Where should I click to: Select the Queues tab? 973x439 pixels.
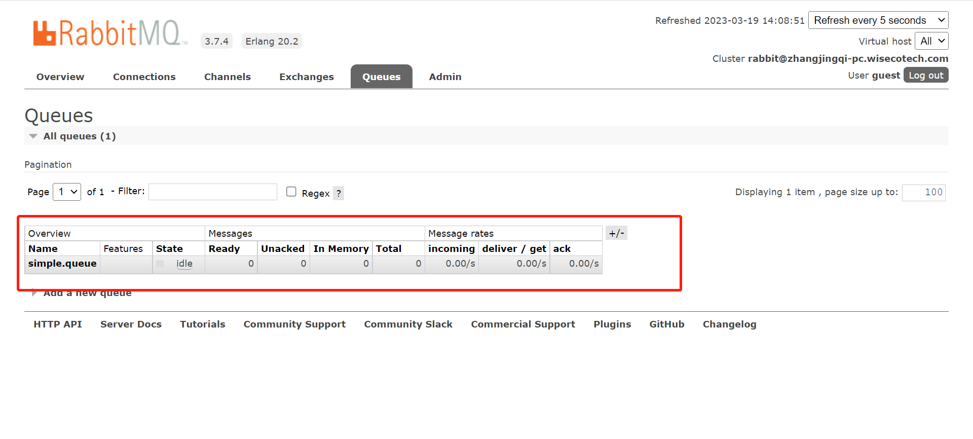point(382,77)
